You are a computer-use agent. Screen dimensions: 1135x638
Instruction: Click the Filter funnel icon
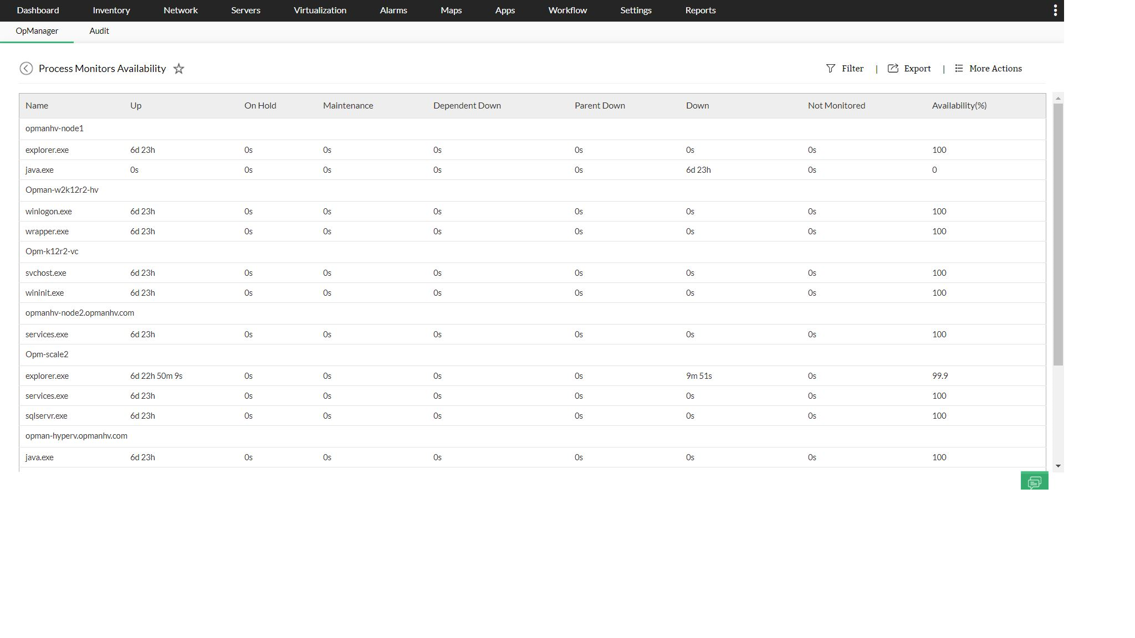click(x=830, y=68)
